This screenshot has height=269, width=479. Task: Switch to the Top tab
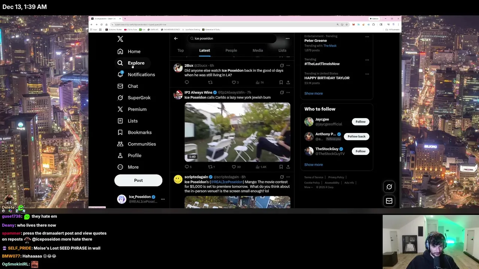(180, 50)
